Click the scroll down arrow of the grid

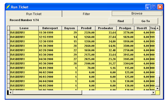[x=158, y=88]
